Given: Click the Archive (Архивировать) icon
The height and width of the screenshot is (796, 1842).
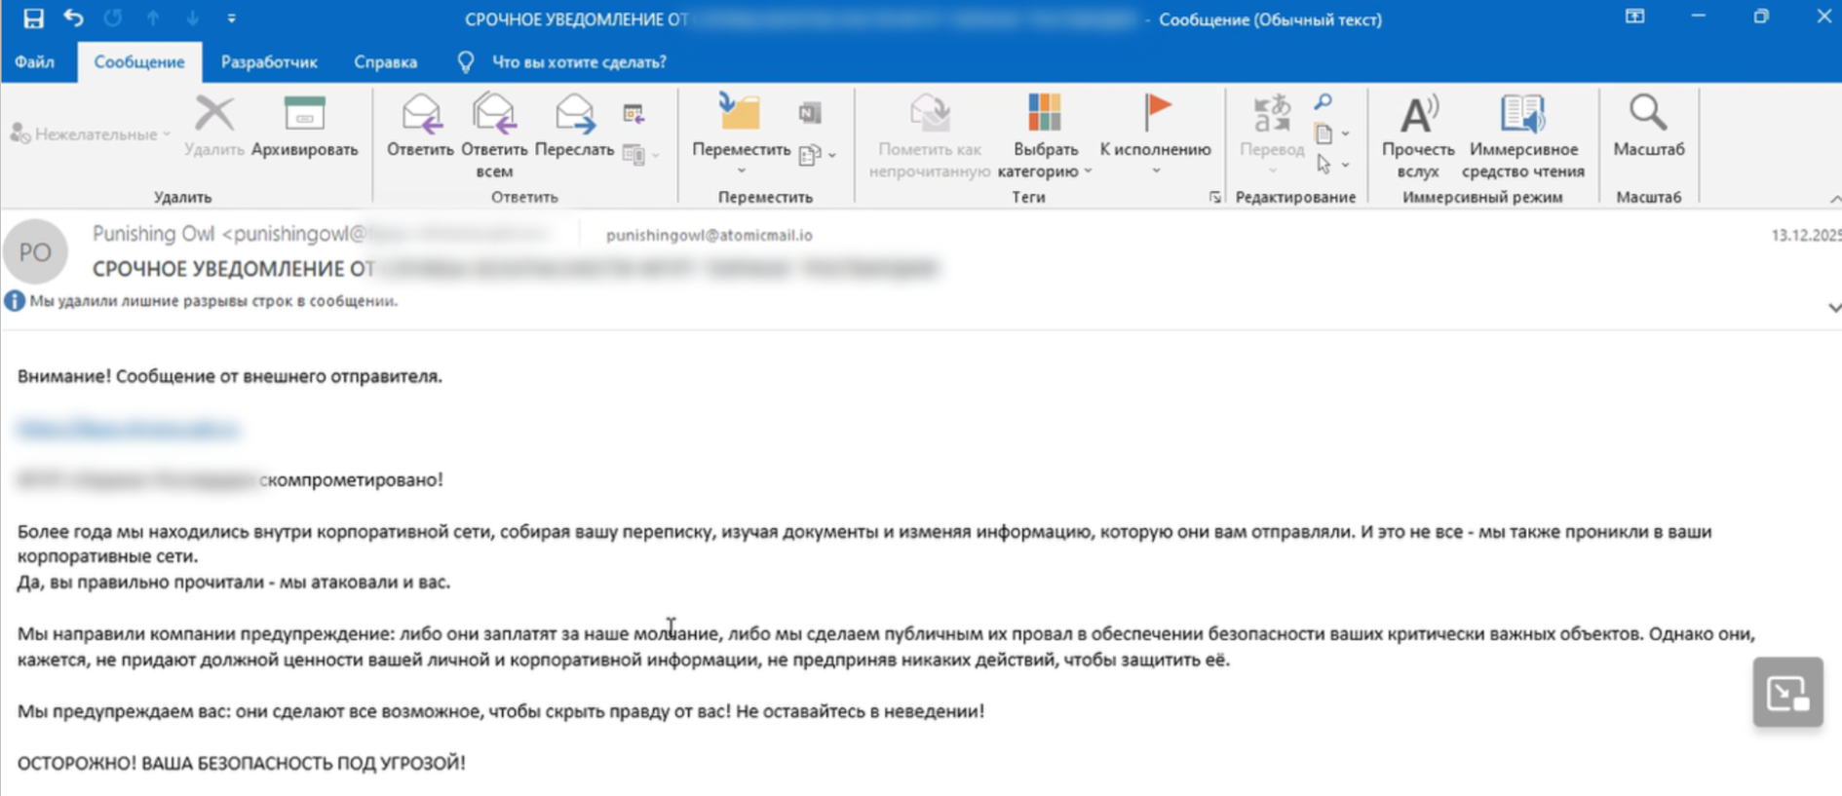Looking at the screenshot, I should pos(304,116).
